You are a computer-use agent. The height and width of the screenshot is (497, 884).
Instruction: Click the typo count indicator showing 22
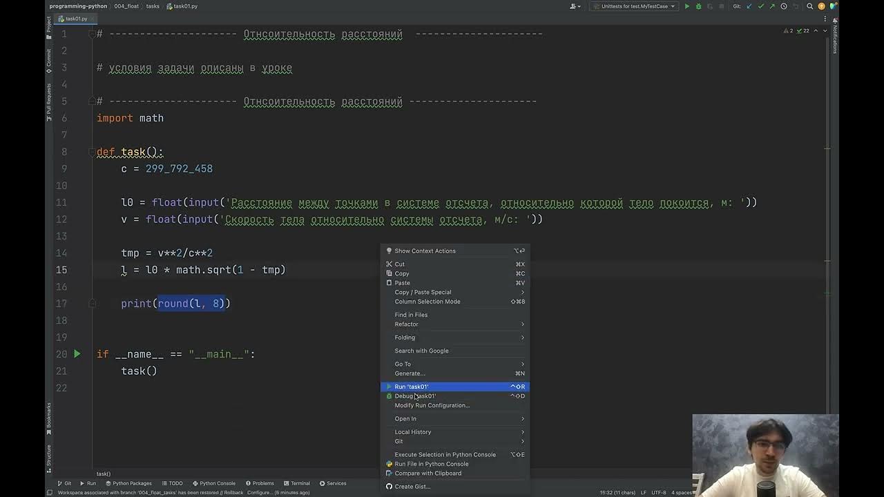pos(803,31)
